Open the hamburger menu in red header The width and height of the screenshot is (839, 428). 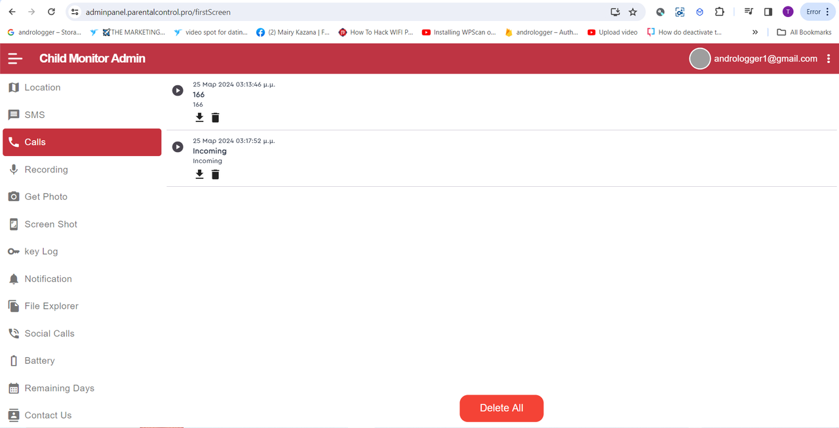pyautogui.click(x=15, y=58)
